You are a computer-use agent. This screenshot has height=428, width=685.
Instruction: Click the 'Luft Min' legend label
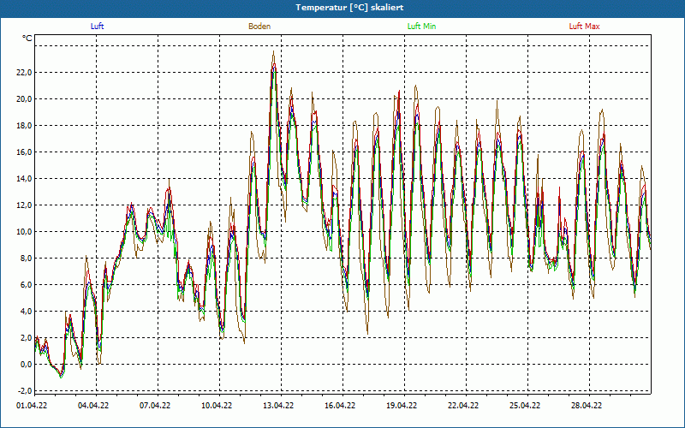click(x=421, y=27)
